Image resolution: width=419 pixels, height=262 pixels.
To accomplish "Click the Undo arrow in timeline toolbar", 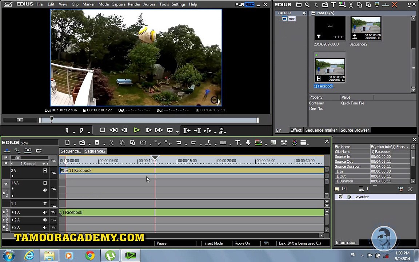I will (x=179, y=143).
